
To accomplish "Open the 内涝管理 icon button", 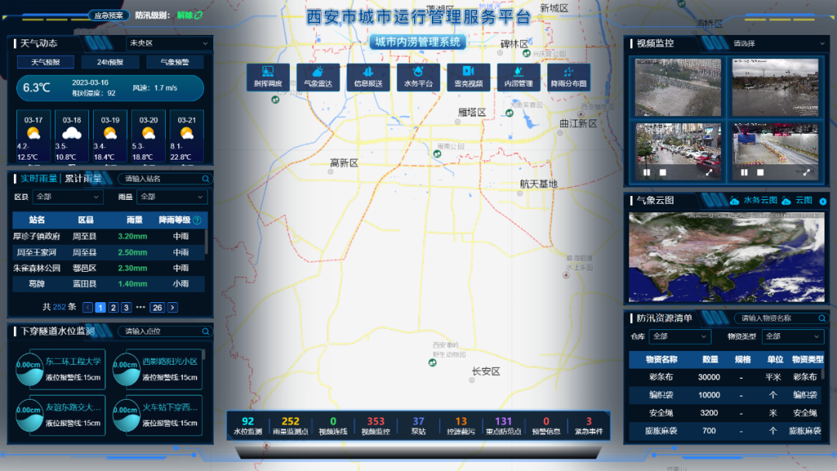I will 518,77.
